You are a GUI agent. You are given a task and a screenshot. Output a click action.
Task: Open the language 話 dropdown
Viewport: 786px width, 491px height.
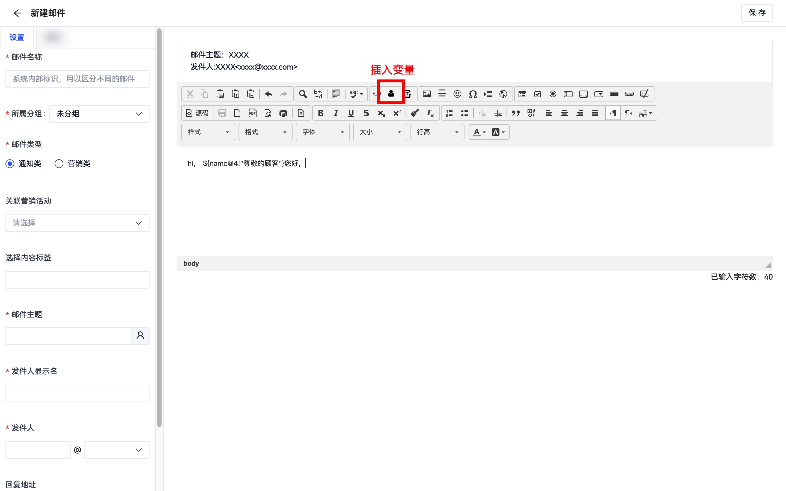[x=645, y=113]
